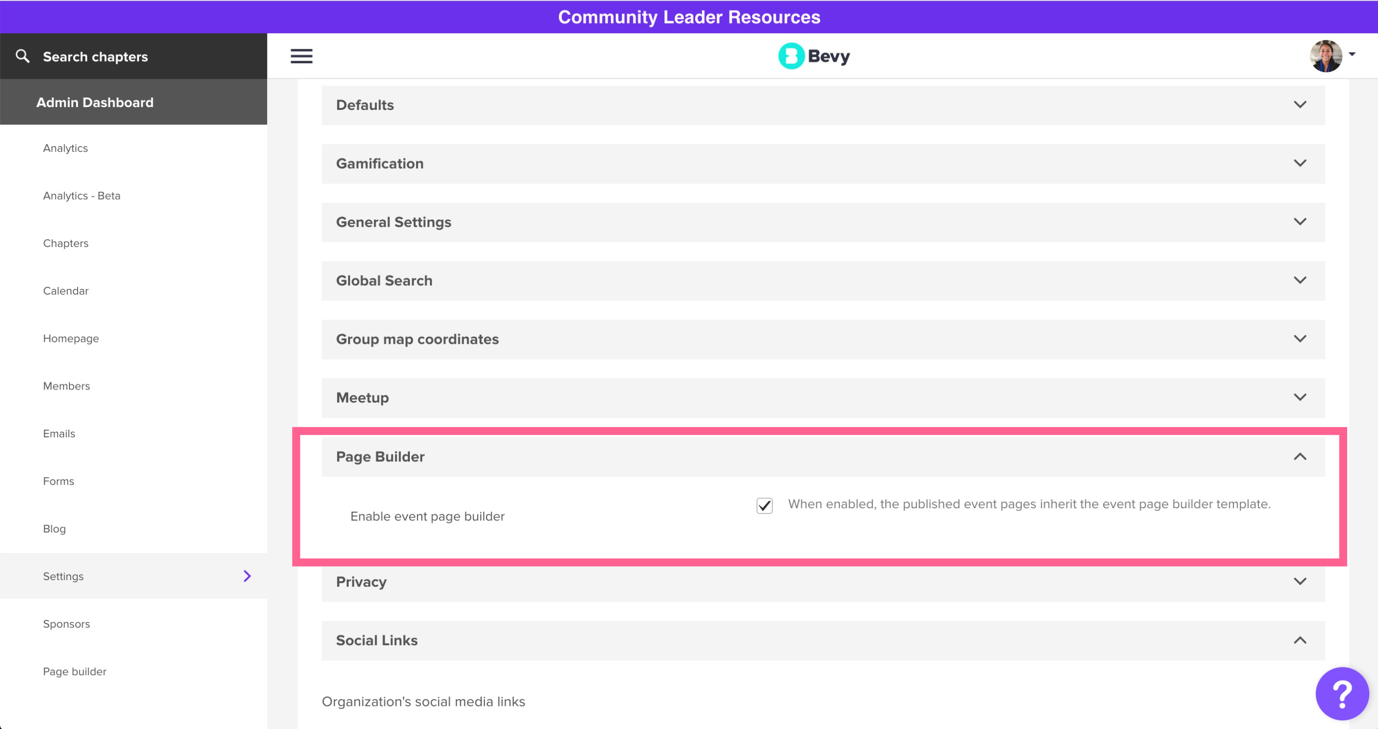Uncheck Enable event page builder checkbox
Image resolution: width=1378 pixels, height=729 pixels.
[764, 505]
